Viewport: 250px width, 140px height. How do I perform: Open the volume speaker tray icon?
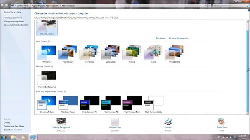(231, 137)
